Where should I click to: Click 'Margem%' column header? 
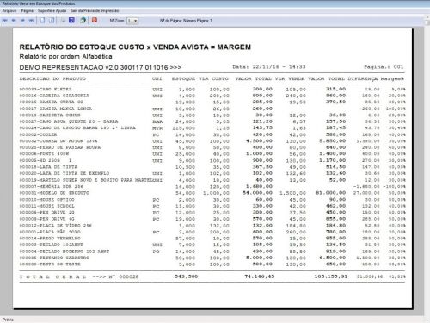[x=392, y=78]
